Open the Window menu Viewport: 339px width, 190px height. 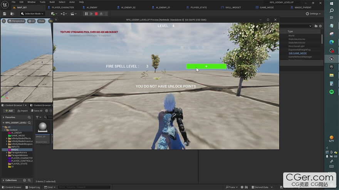click(x=31, y=2)
